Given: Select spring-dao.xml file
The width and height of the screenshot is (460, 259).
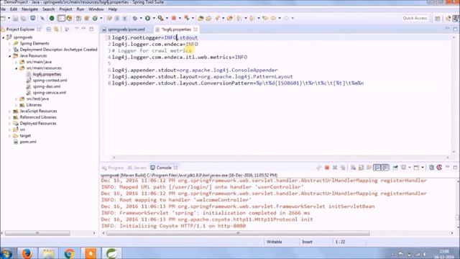Looking at the screenshot, I should tap(46, 86).
